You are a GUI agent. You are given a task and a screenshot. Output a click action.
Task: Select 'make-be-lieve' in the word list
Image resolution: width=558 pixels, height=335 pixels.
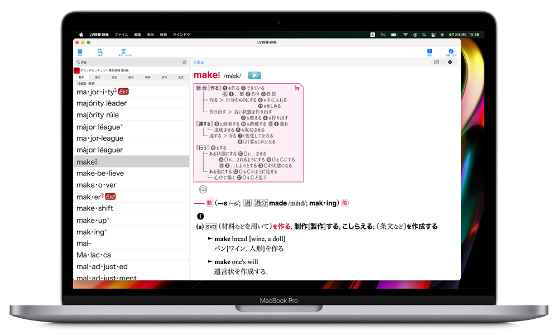pos(100,173)
